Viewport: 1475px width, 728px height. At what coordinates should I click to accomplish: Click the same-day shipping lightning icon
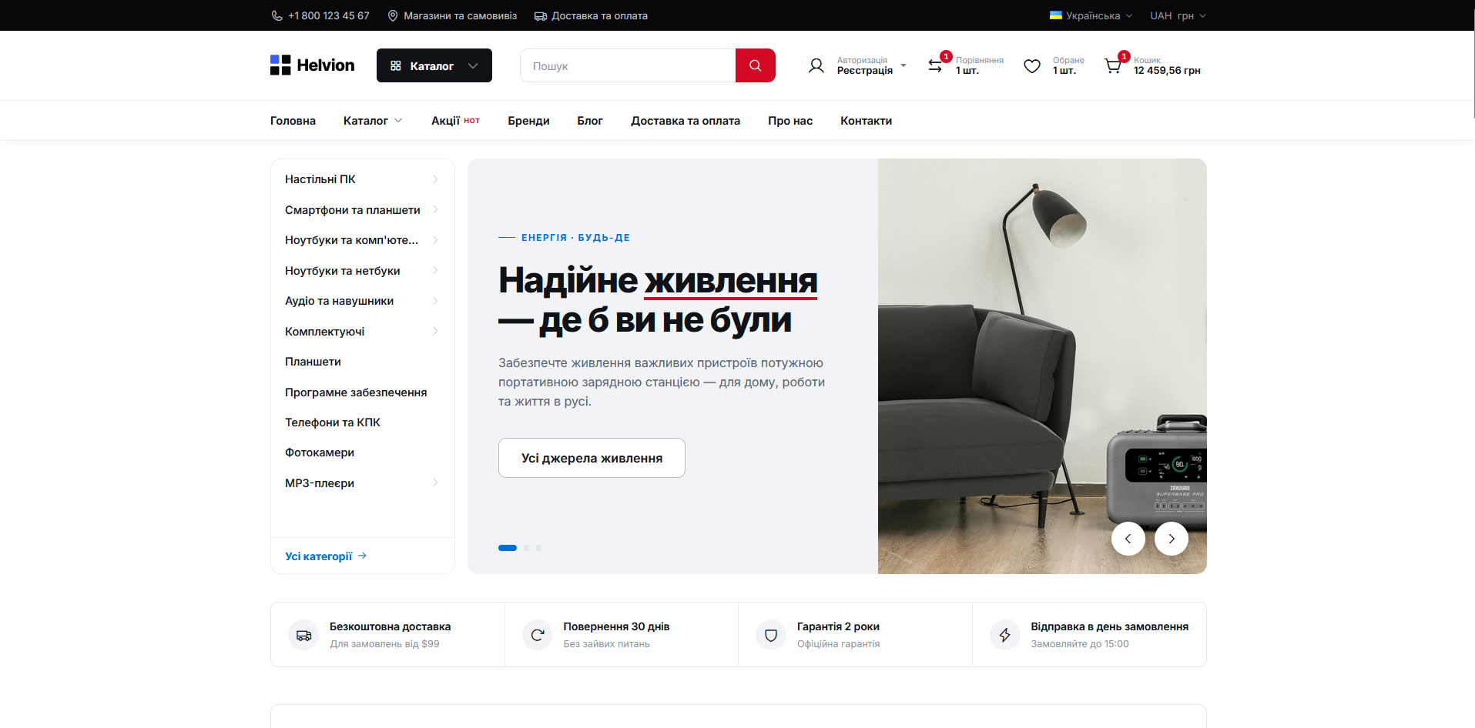pyautogui.click(x=1005, y=635)
